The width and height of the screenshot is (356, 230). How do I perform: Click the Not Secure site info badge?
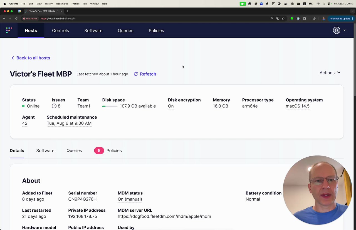point(30,19)
